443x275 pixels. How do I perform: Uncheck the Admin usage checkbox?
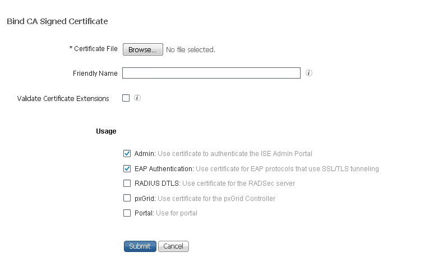[x=127, y=153]
